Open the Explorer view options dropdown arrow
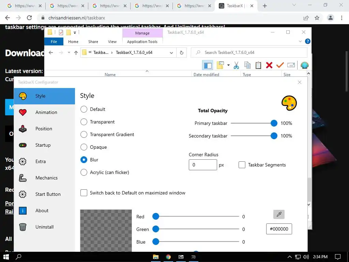The height and width of the screenshot is (262, 349). [x=228, y=65]
